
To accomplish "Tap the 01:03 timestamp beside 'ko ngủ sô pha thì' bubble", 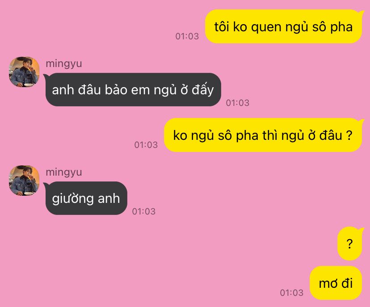I will click(x=146, y=145).
